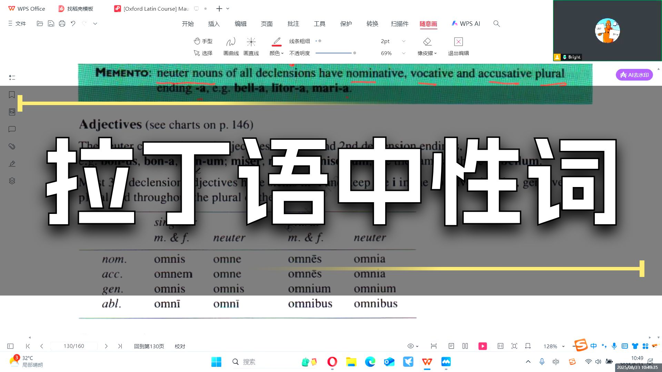Choose the draw straight line tool (画直线)
Screen dimensions: 662x372
(251, 46)
